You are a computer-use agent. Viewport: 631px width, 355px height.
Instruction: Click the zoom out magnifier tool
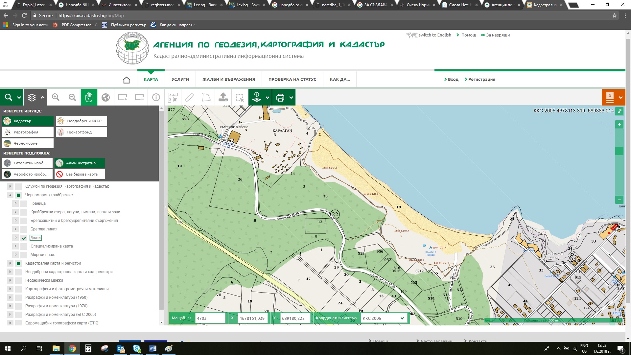coord(72,97)
